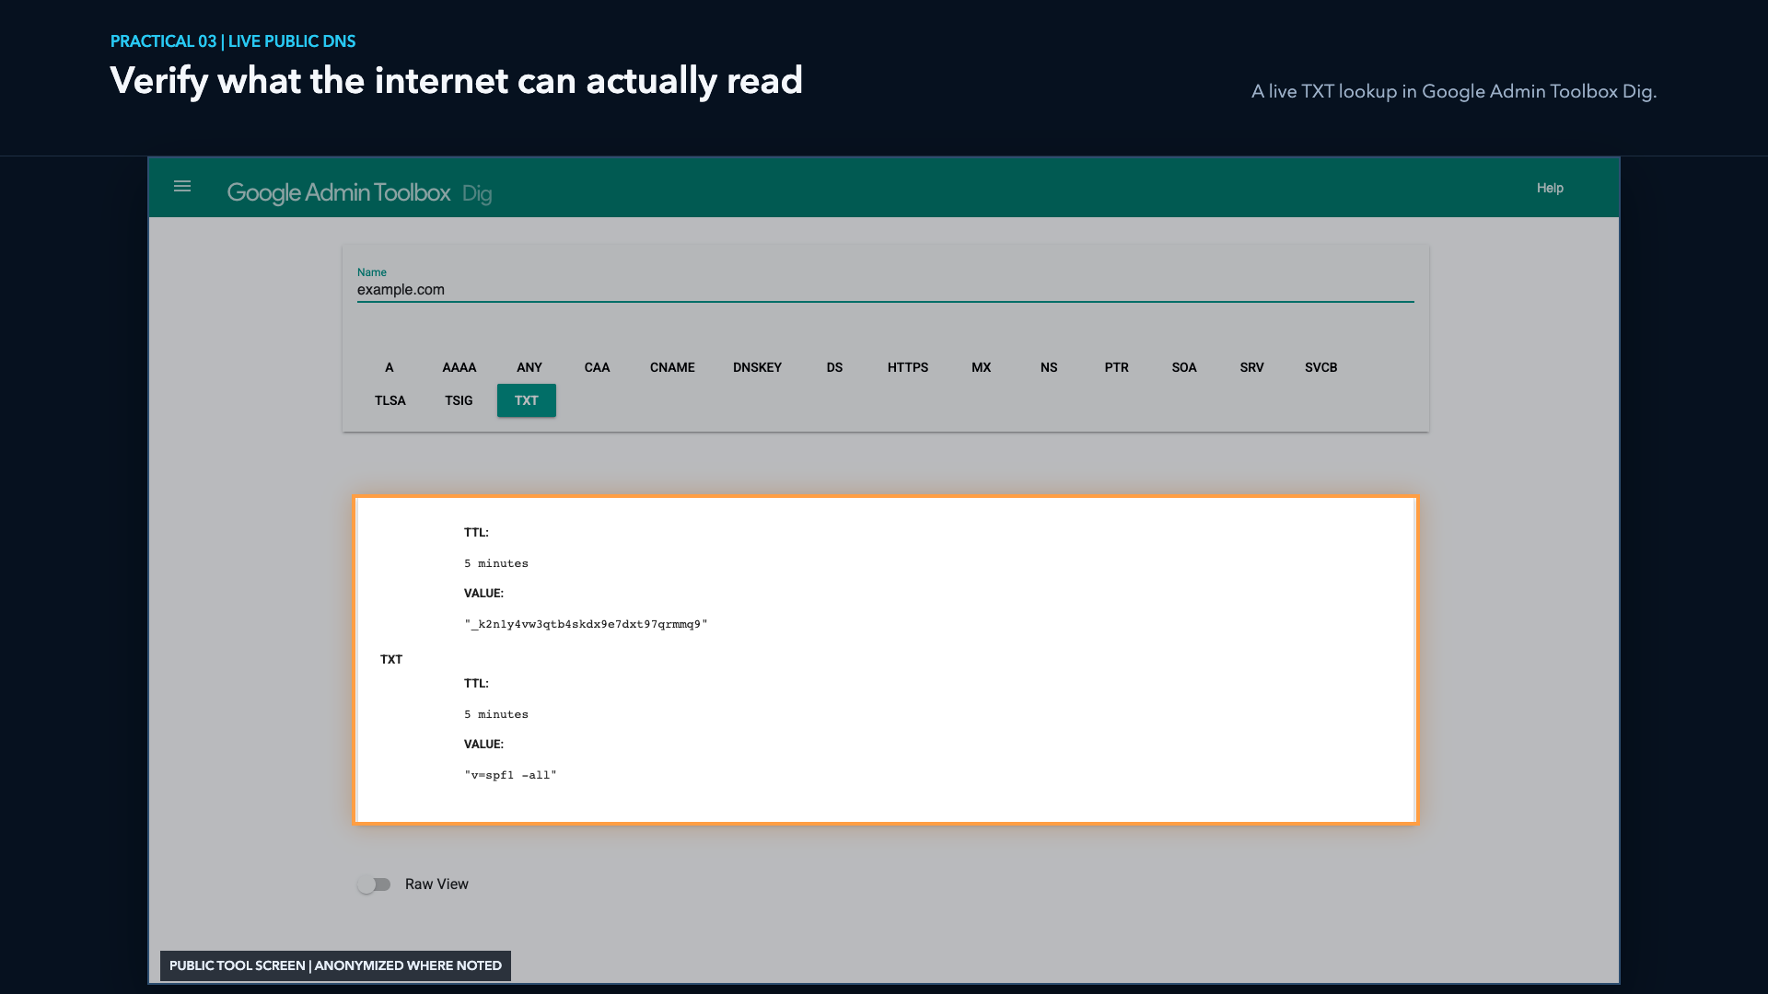This screenshot has width=1768, height=994.
Task: Query the CAA record type
Action: pos(597,367)
